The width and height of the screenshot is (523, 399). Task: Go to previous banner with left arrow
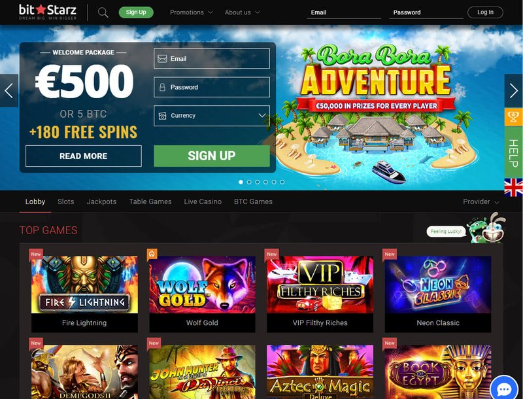point(9,91)
